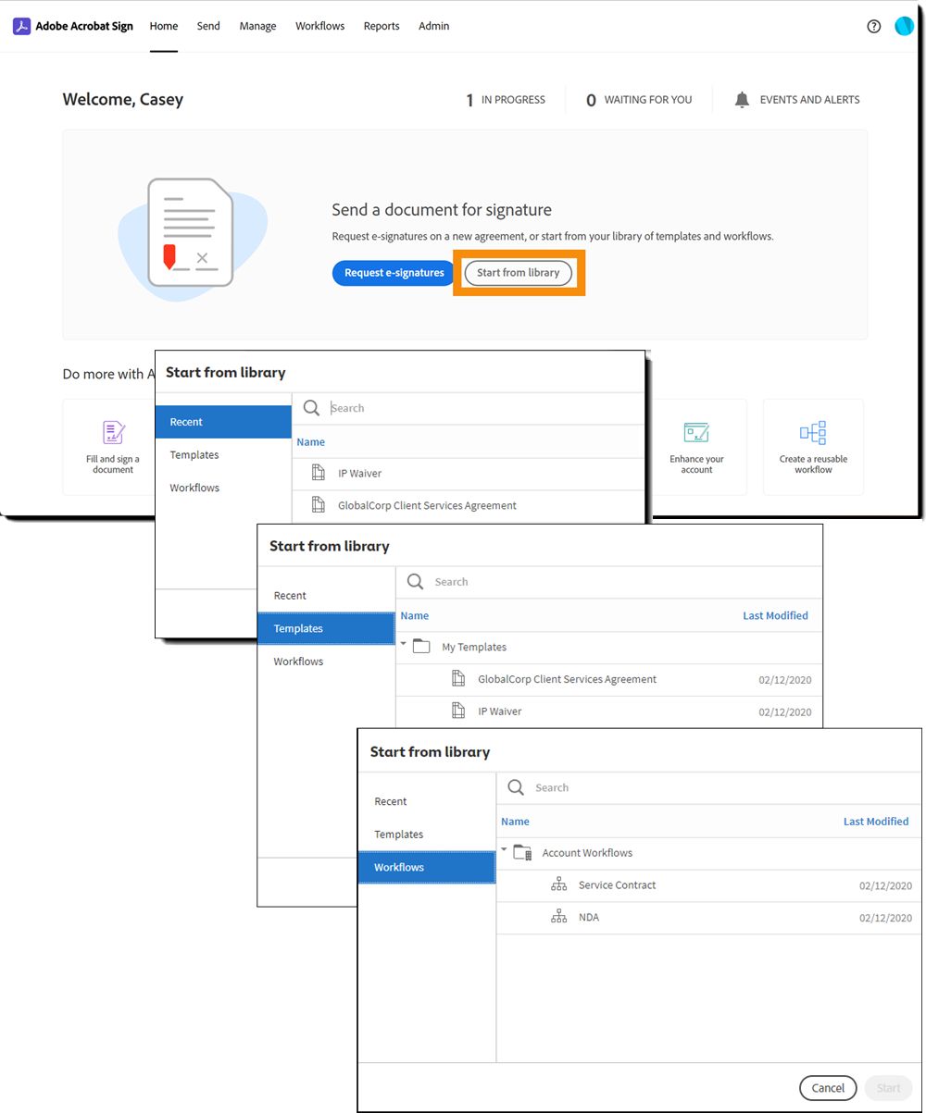Sort workflows by Last Modified column

[x=875, y=822]
